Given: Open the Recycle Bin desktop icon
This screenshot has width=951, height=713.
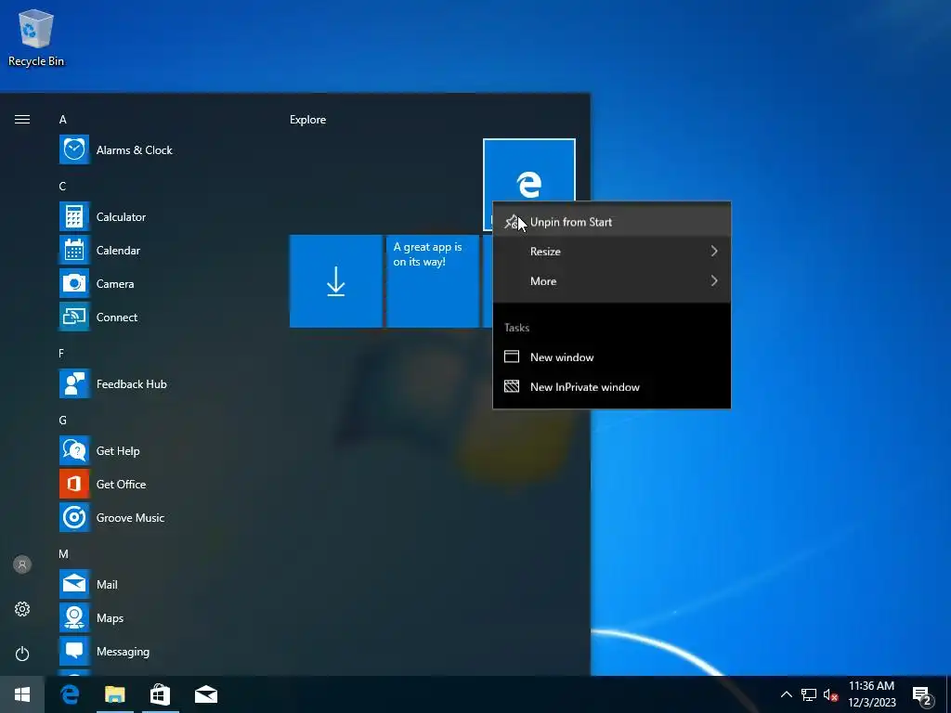Looking at the screenshot, I should coord(36,37).
